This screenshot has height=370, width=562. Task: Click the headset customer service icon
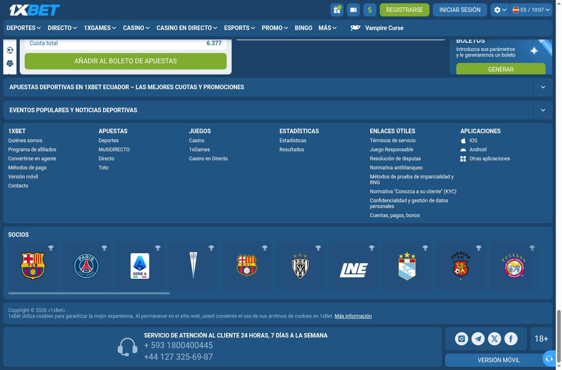click(128, 347)
